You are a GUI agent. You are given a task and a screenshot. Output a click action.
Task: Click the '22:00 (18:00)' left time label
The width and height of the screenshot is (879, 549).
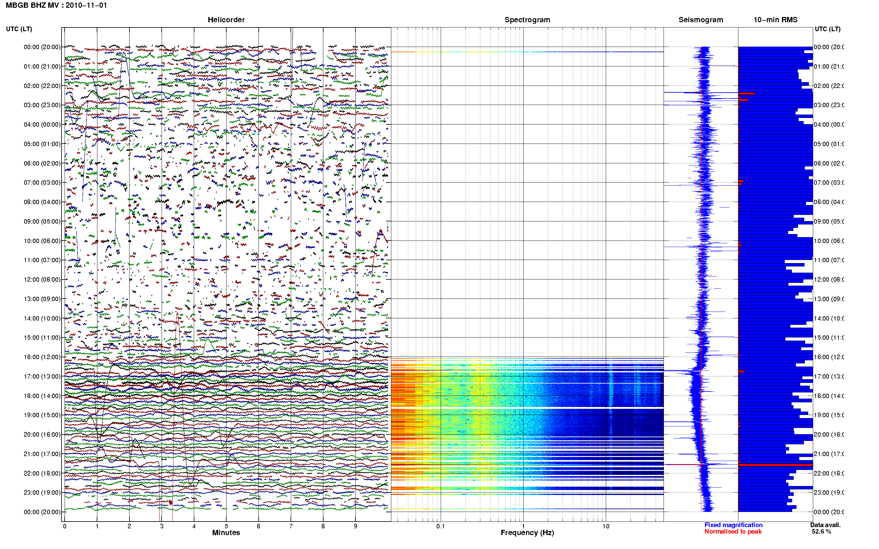(42, 473)
